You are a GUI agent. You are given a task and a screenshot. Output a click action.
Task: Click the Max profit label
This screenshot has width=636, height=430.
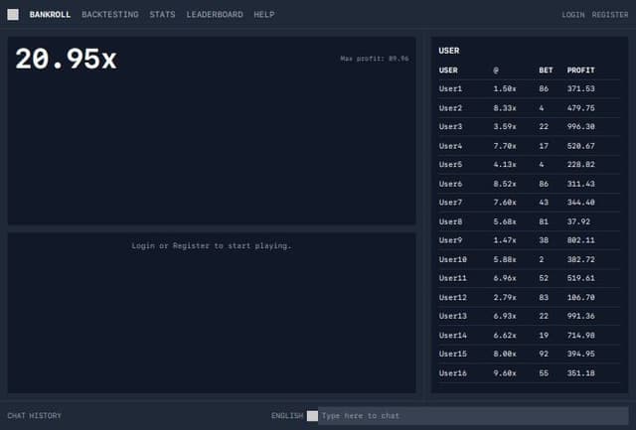point(375,59)
